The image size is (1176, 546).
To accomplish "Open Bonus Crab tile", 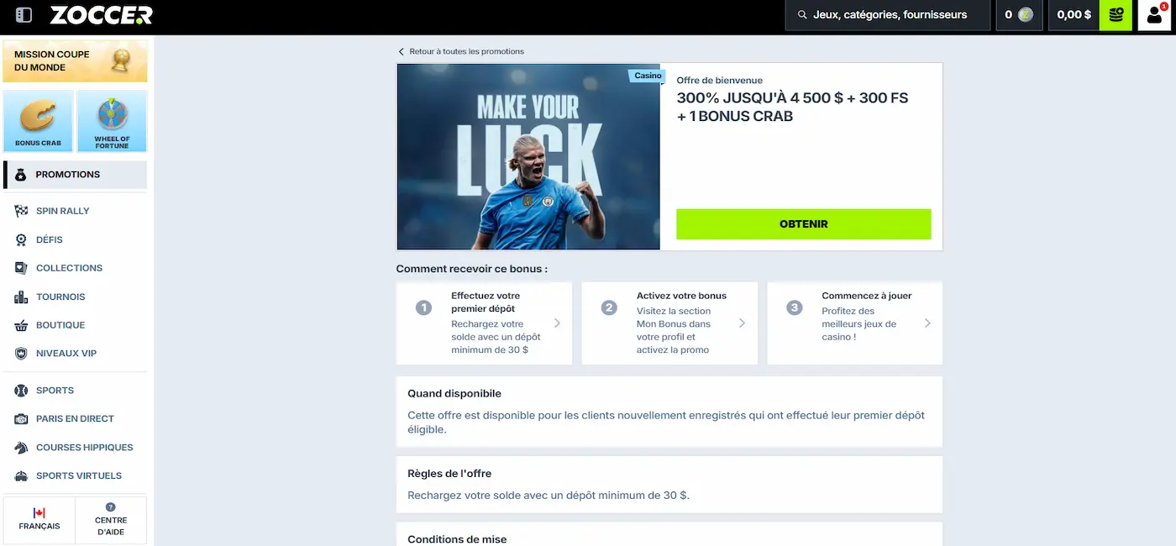I will [38, 121].
